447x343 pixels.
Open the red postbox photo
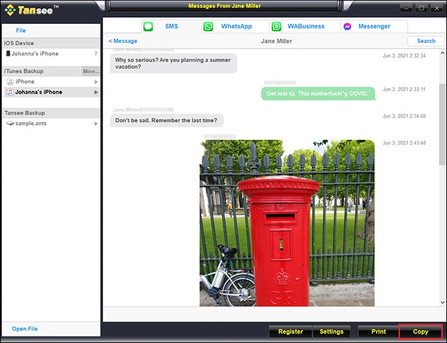point(287,223)
